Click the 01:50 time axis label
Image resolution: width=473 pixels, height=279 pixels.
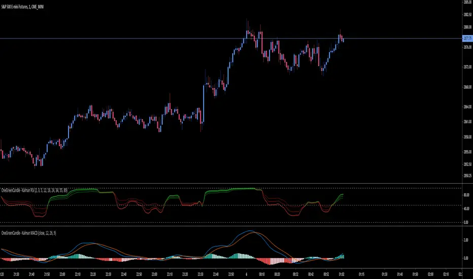tap(415, 274)
